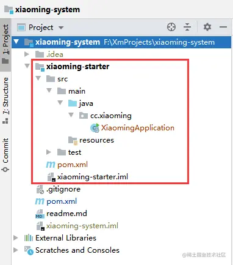Screen dimensions: 233x265
Task: Select the XiaomingApplication class
Action: click(x=138, y=128)
